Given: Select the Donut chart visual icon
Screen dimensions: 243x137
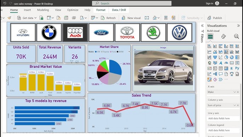Looking at the screenshot, I should 232,57.
